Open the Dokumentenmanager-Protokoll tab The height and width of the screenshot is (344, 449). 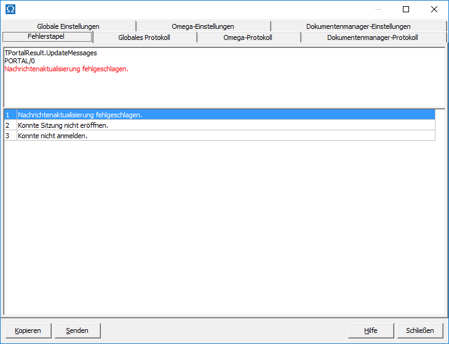click(x=372, y=37)
